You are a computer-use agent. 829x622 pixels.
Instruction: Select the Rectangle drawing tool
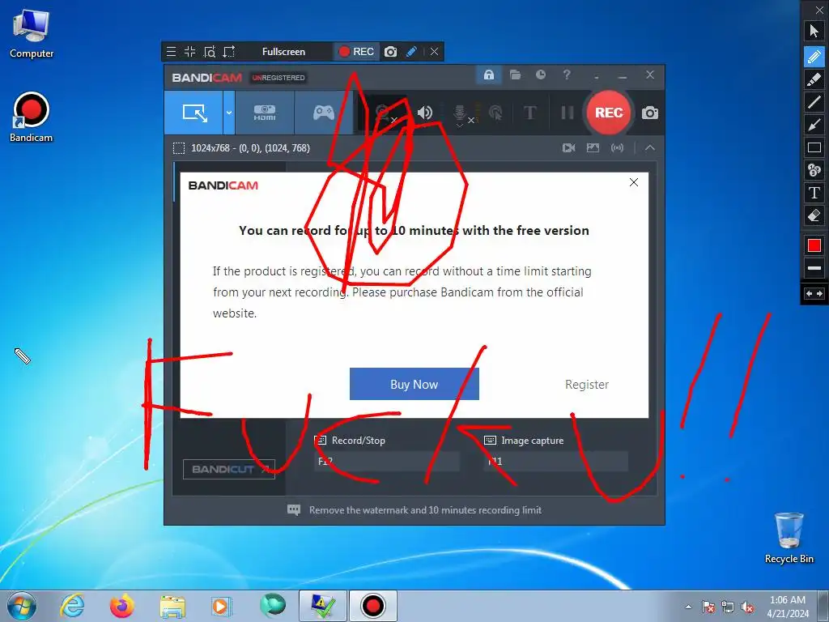814,147
